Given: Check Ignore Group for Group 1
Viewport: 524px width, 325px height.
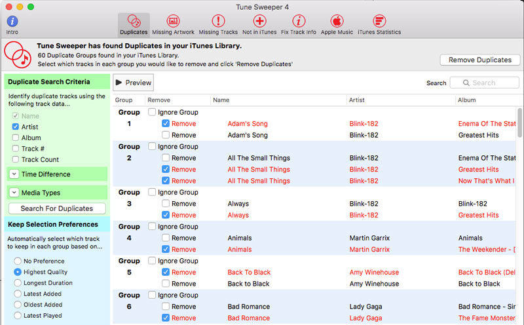Looking at the screenshot, I should (152, 112).
